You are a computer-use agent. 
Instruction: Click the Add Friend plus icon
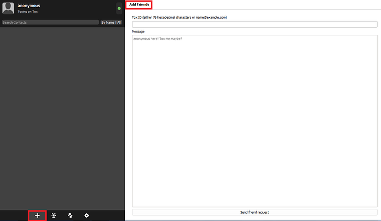pyautogui.click(x=37, y=215)
